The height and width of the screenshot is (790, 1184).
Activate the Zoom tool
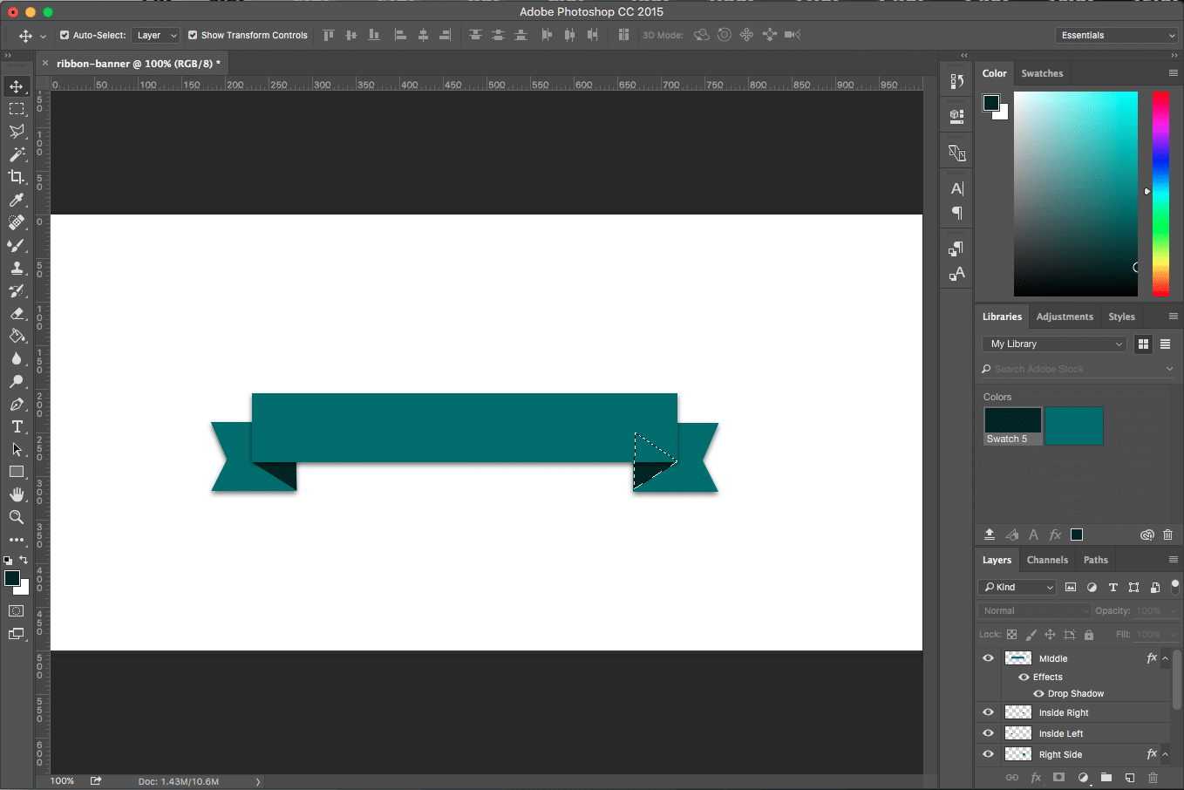[17, 518]
